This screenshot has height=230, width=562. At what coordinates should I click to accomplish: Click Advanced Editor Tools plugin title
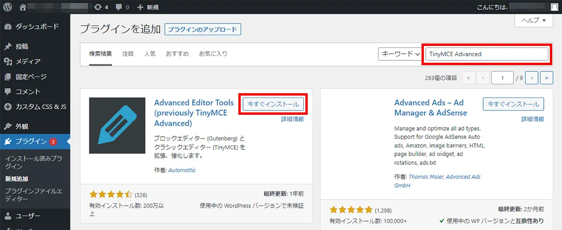pyautogui.click(x=194, y=113)
